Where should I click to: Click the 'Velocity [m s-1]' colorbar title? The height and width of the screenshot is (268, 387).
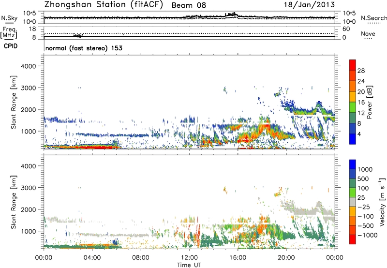tap(382, 202)
